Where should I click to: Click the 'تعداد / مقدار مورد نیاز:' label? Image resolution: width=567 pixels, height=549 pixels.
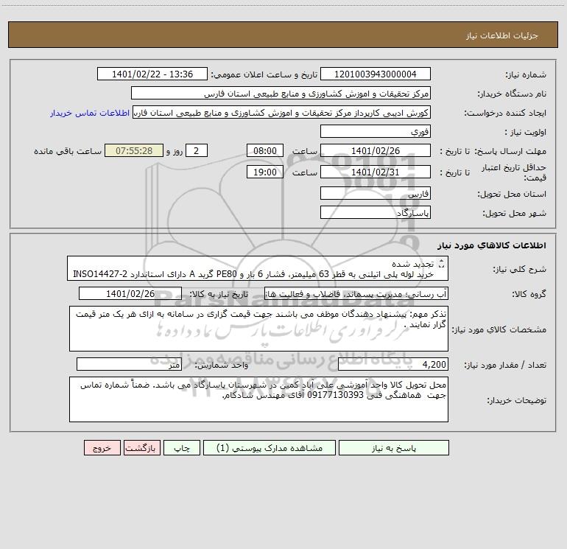505,366
